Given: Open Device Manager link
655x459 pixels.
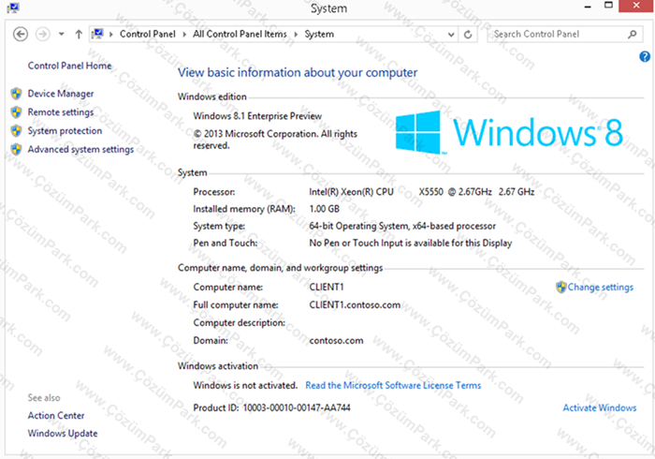Looking at the screenshot, I should pos(61,94).
